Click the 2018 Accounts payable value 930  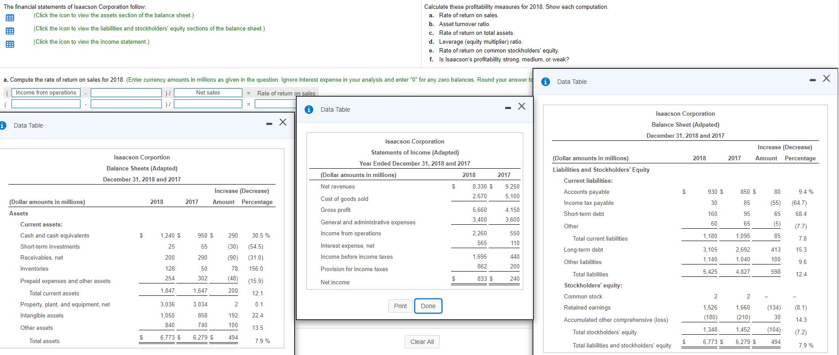click(712, 192)
